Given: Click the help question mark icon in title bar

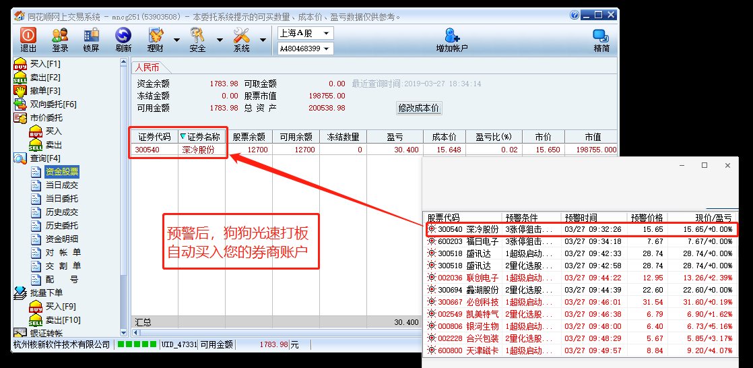Looking at the screenshot, I should pos(575,15).
